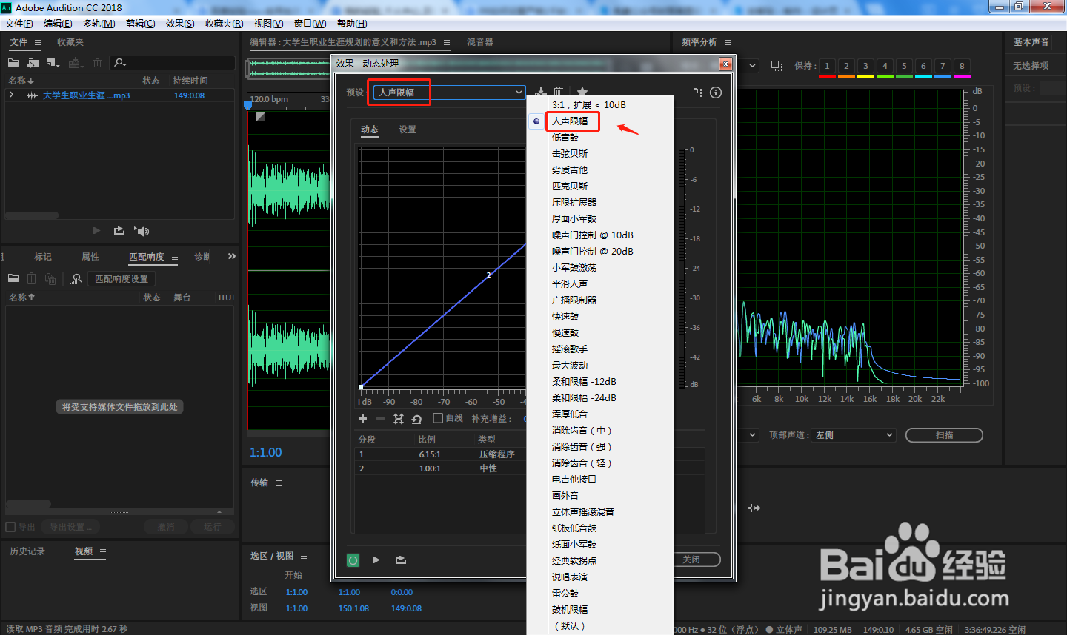Click the 匹配响度设置 button

(x=122, y=279)
